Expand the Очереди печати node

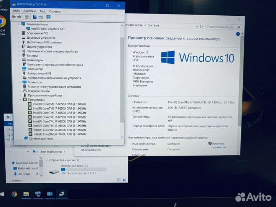pos(20,91)
